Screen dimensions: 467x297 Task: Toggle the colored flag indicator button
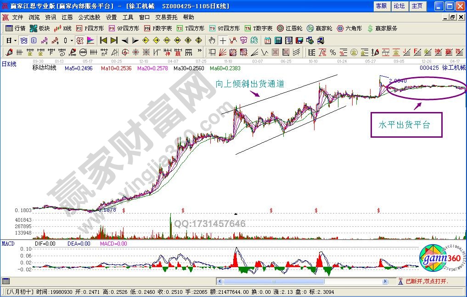coord(90,40)
